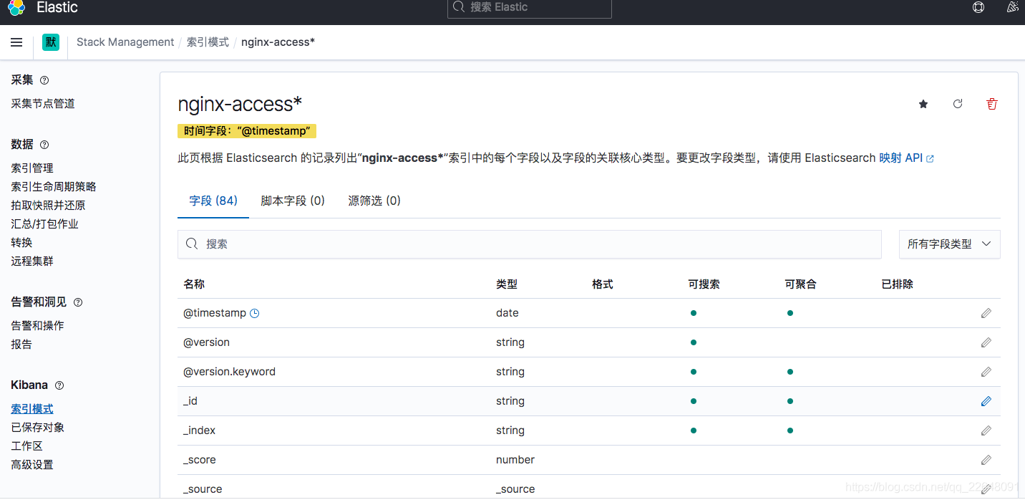This screenshot has height=500, width=1025.
Task: Switch to 字段 (84) tab
Action: coord(213,201)
